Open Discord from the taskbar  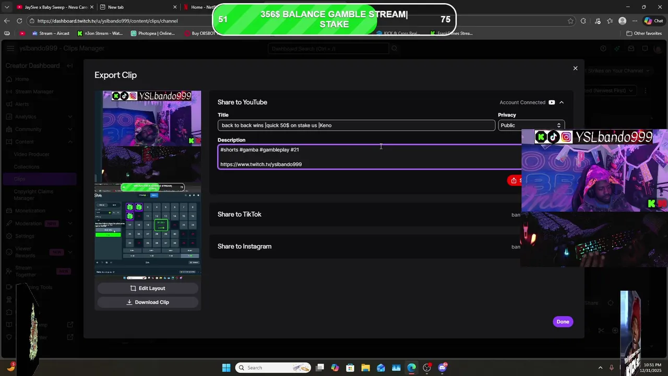(442, 368)
